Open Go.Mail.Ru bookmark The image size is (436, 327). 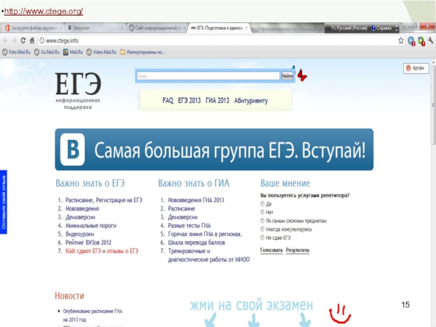point(47,52)
